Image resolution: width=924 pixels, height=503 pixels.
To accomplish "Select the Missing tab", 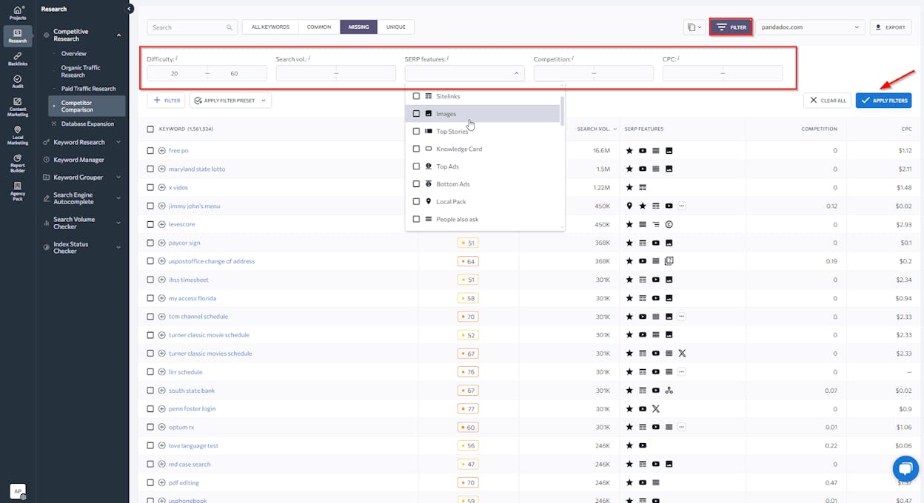I will 358,27.
